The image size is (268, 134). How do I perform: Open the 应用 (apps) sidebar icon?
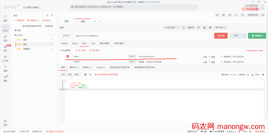pyautogui.click(x=5, y=123)
